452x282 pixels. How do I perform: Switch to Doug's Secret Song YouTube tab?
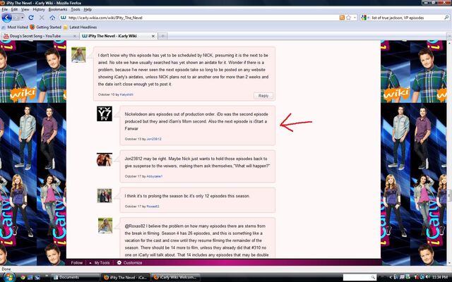point(40,36)
